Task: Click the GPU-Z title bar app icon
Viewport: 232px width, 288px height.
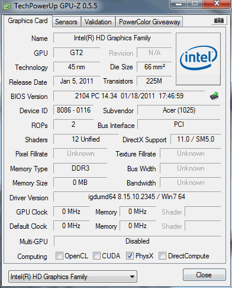Action: pyautogui.click(x=7, y=6)
